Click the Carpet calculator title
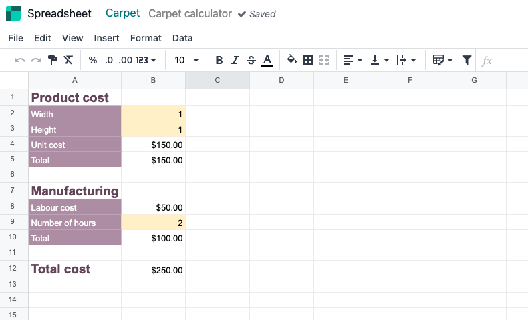The image size is (528, 320). 190,13
